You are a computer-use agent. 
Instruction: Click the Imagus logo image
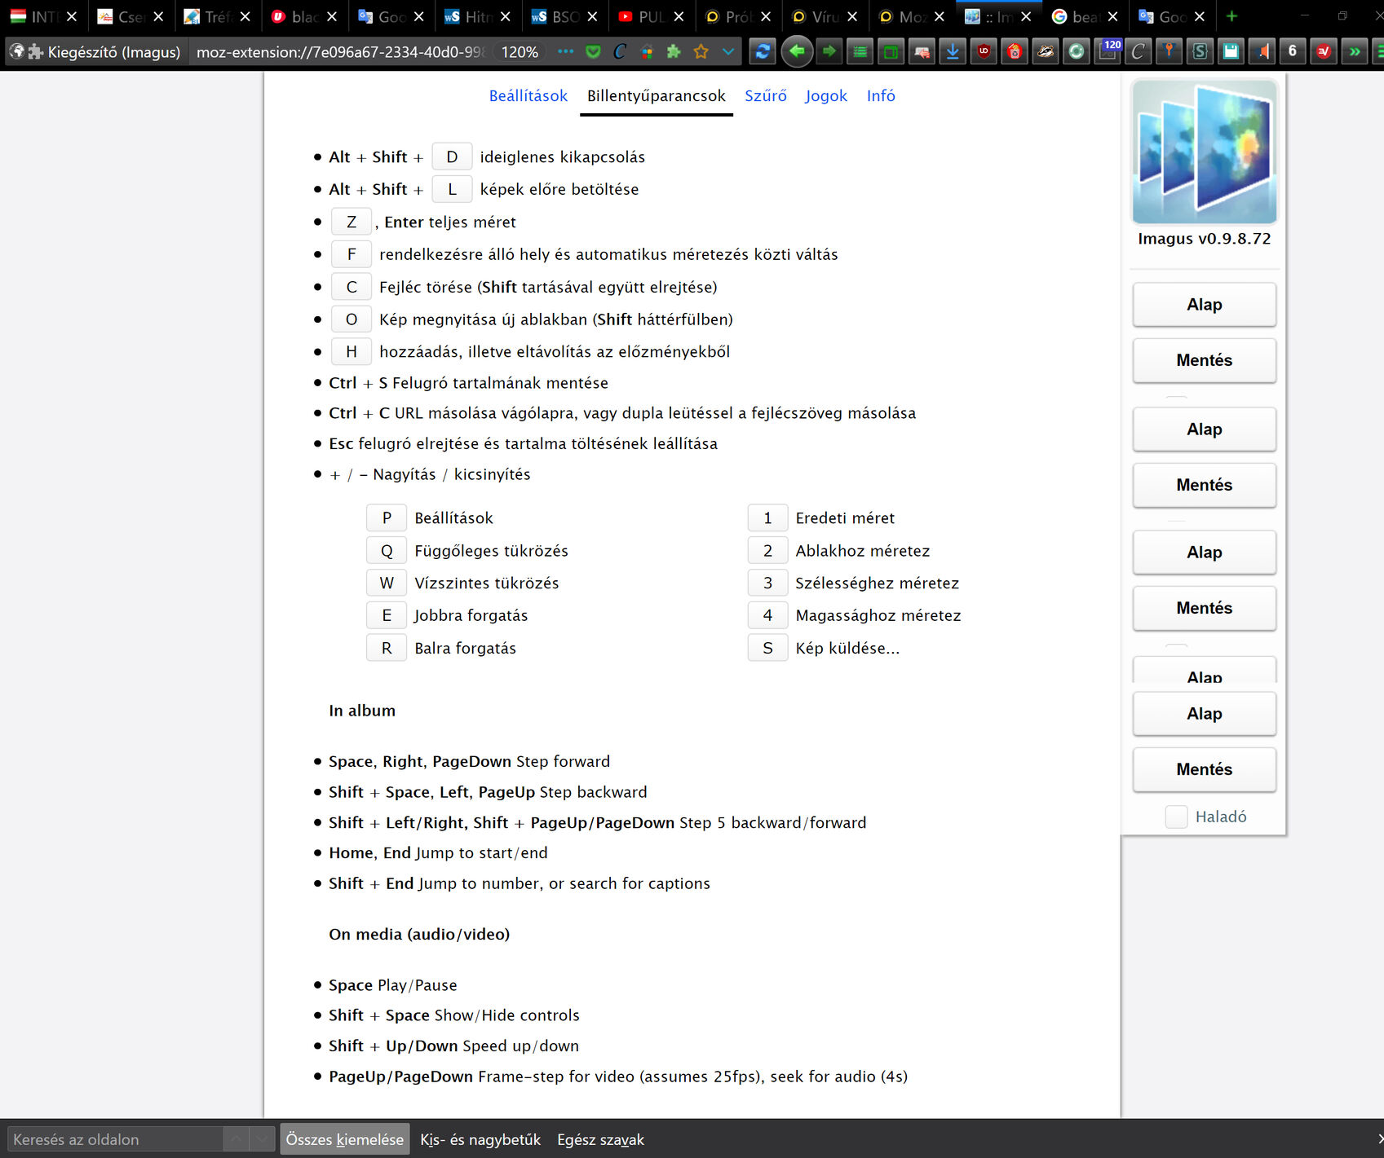1204,152
